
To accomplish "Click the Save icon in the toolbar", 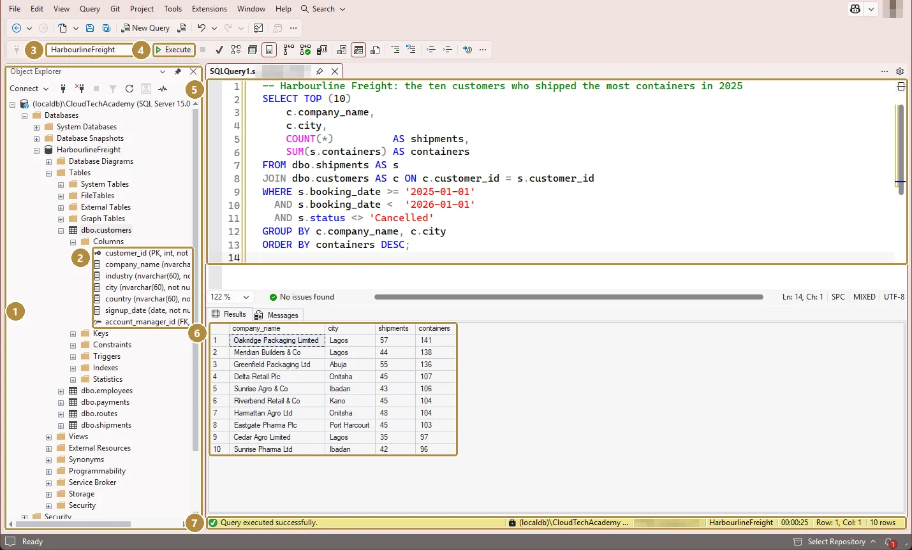I will 90,28.
